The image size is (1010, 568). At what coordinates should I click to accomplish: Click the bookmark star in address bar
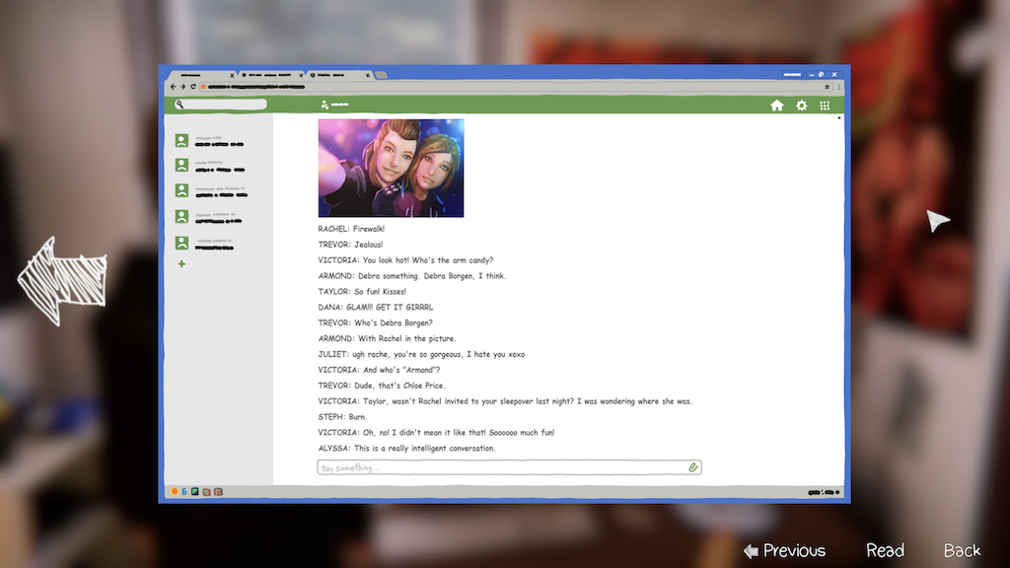827,87
